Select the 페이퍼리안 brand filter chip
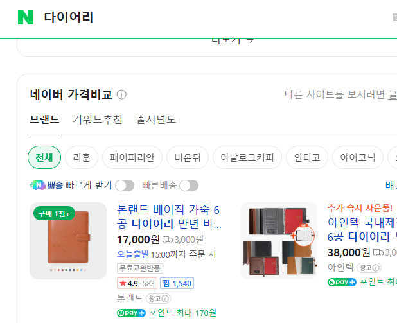The height and width of the screenshot is (323, 397). click(132, 157)
